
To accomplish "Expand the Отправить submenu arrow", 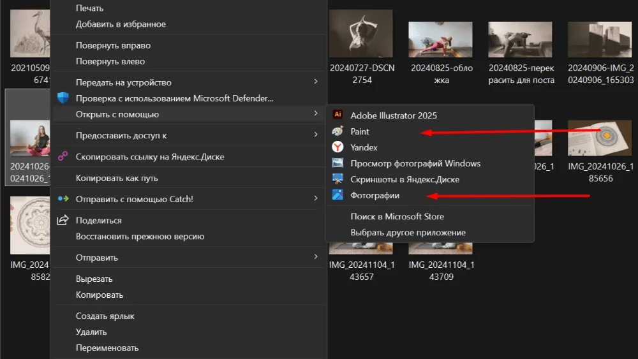I will point(316,258).
